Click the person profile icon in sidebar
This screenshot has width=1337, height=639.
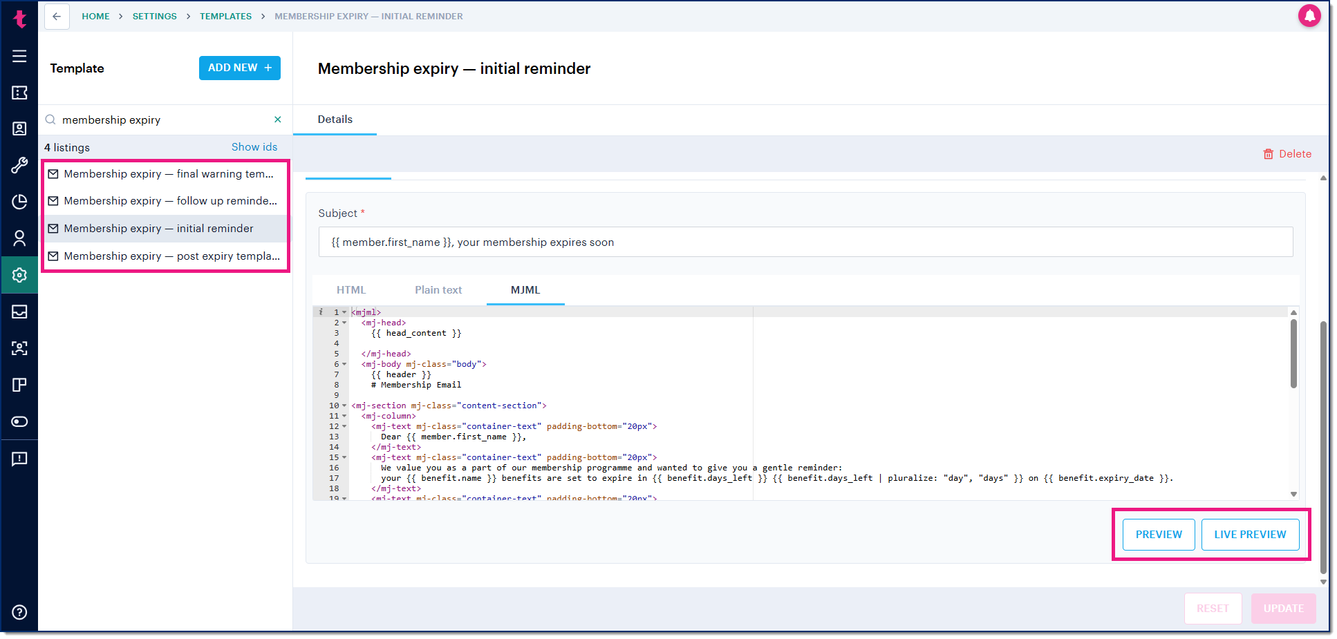pos(19,238)
